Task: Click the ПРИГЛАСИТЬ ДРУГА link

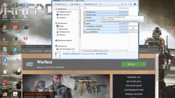Action: coord(134,81)
